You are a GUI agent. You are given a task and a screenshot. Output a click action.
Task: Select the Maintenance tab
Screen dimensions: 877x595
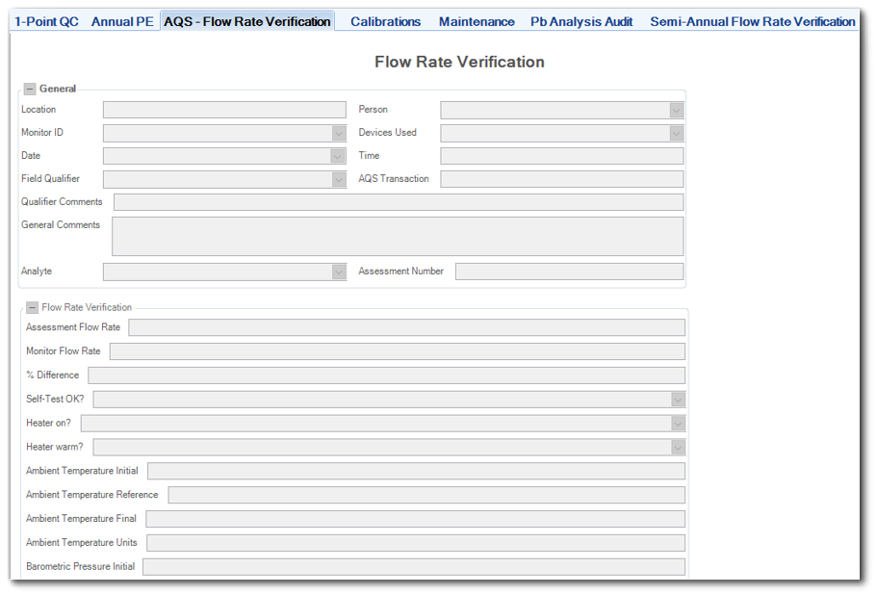click(476, 20)
